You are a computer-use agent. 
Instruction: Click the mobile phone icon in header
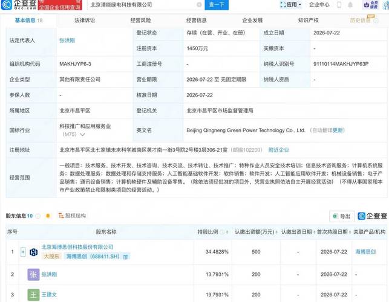339,5
